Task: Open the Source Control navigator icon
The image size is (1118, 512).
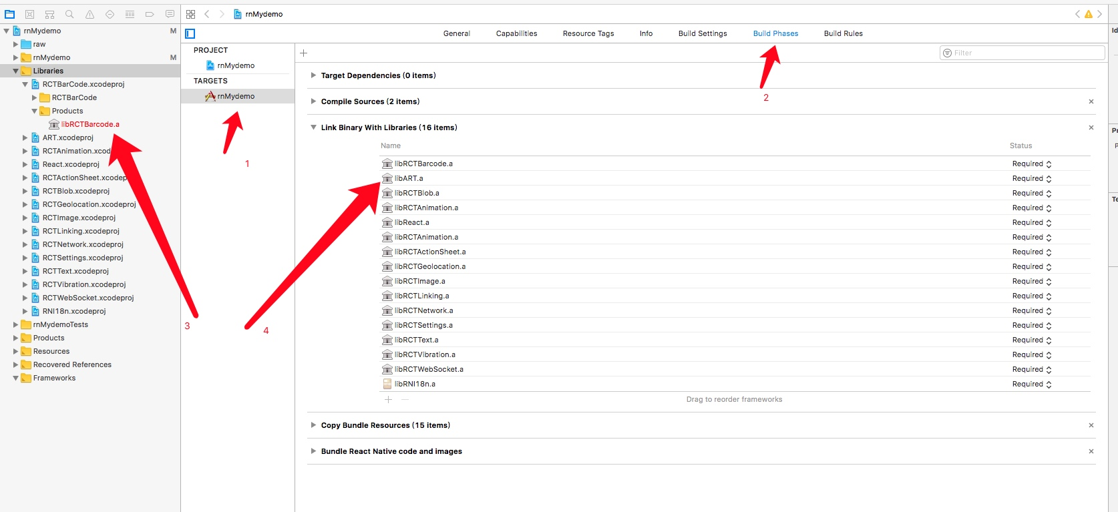Action: click(x=29, y=14)
